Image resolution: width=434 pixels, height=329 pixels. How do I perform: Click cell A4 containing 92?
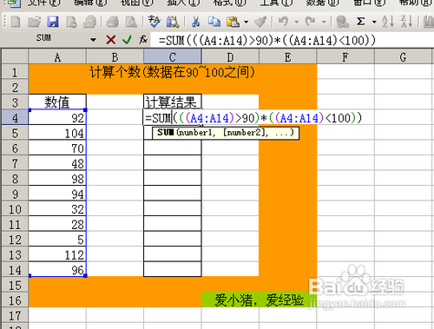(x=57, y=117)
